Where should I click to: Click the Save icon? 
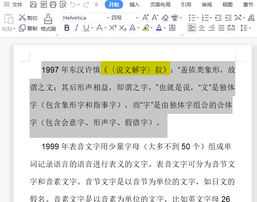(x=33, y=4)
